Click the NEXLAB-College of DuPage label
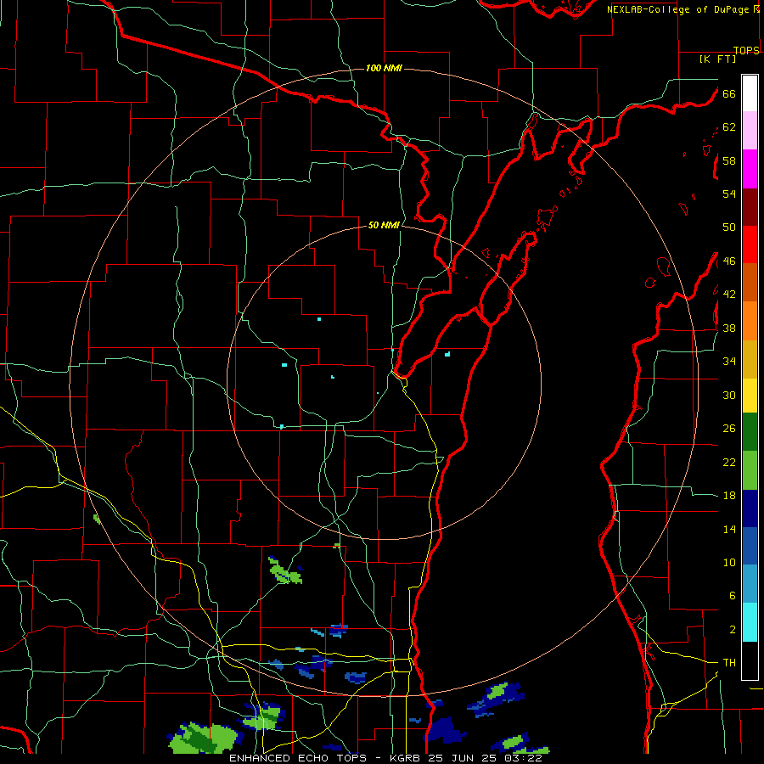 (679, 9)
